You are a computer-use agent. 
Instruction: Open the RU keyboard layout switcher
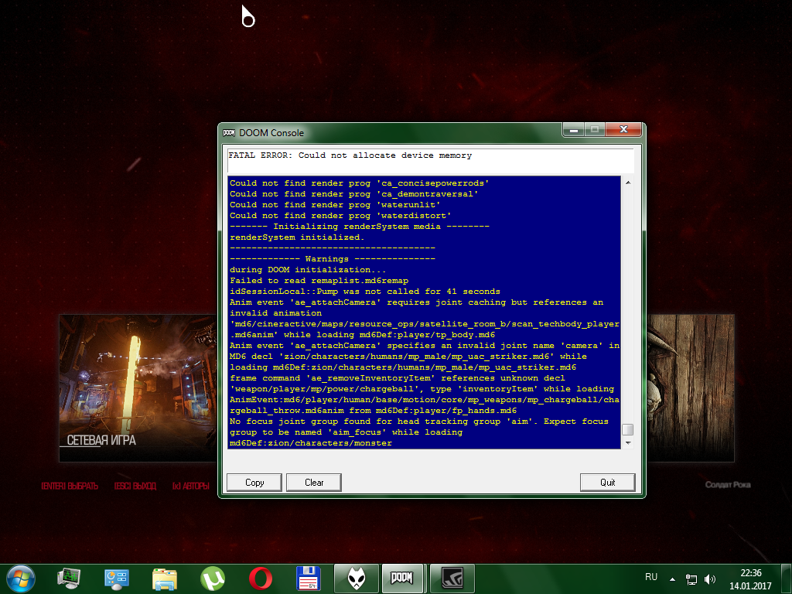point(651,576)
